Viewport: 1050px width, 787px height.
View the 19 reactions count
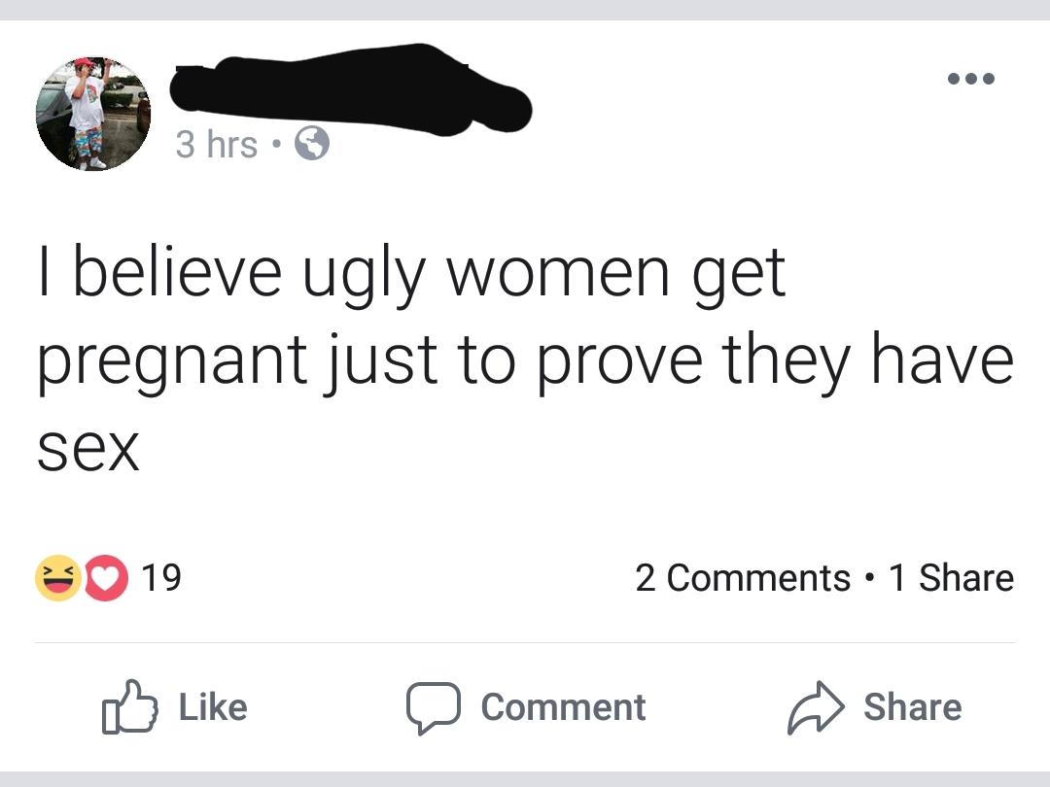click(161, 577)
